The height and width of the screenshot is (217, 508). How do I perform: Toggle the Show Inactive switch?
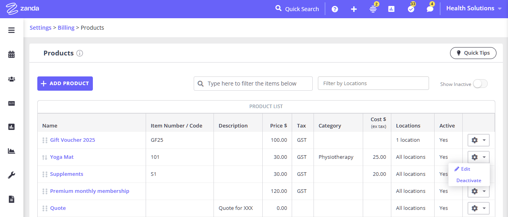point(480,84)
